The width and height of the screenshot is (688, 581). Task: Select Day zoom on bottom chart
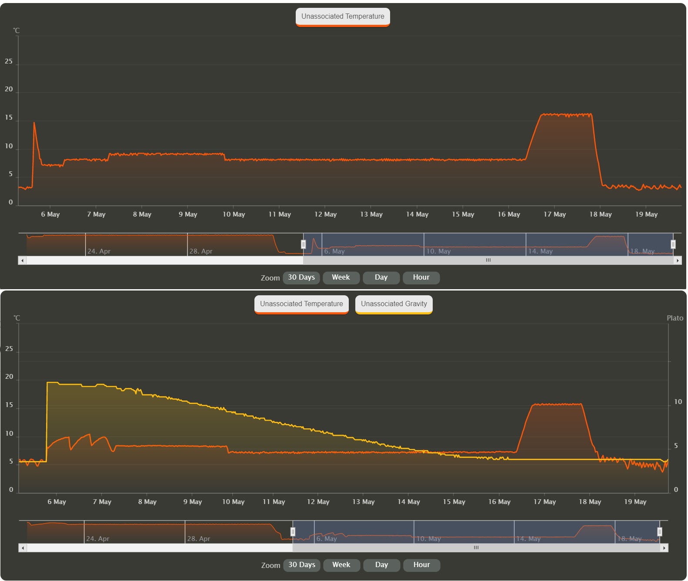coord(381,565)
